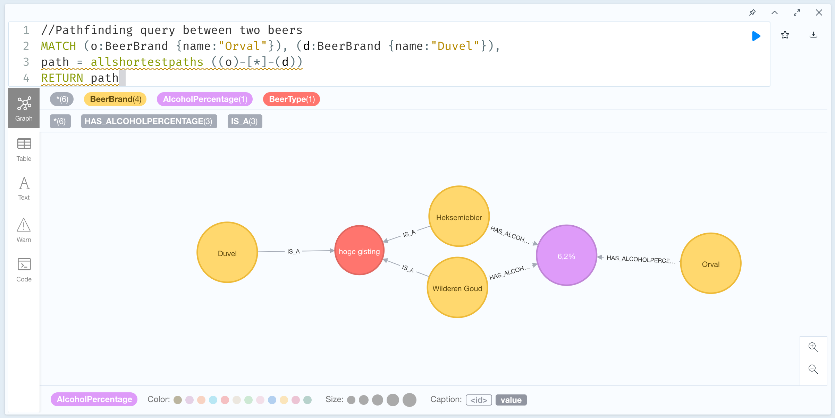The height and width of the screenshot is (418, 835).
Task: Choose the pale pink color swatch
Action: pos(260,400)
